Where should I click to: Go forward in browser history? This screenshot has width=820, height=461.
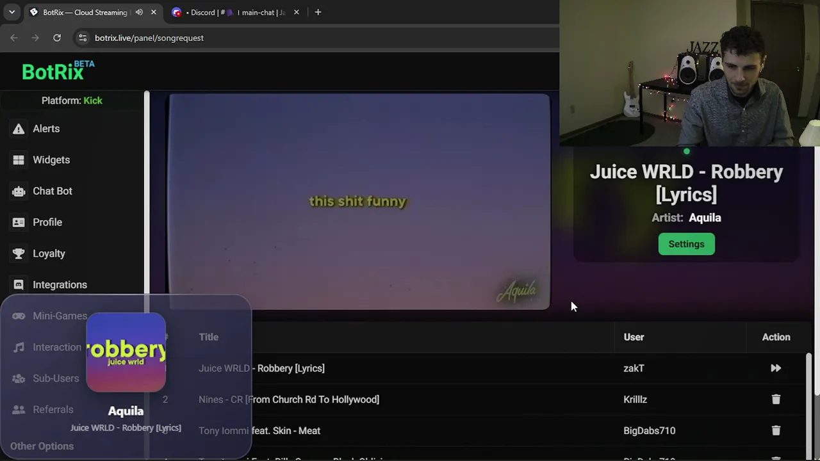[35, 38]
